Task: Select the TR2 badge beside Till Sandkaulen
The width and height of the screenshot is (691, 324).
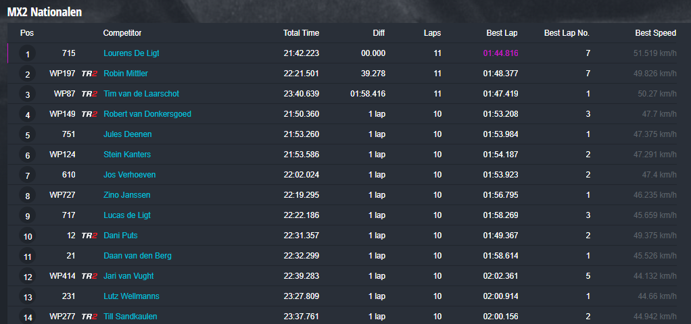Action: [89, 317]
